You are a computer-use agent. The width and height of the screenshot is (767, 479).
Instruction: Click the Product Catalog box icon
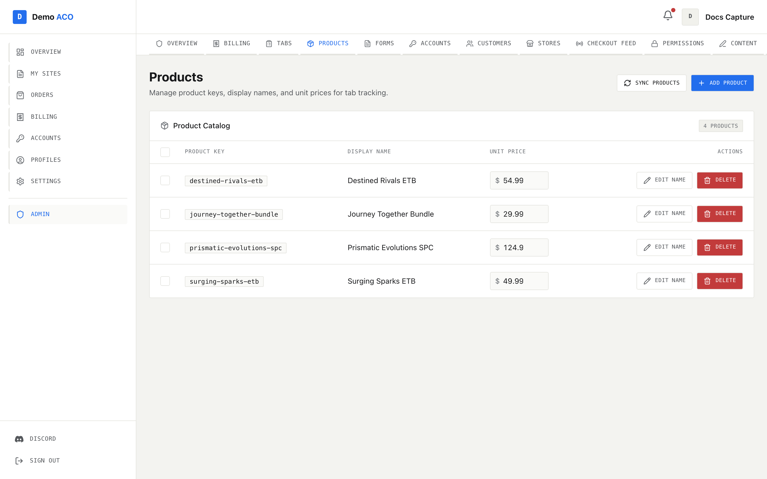tap(165, 126)
